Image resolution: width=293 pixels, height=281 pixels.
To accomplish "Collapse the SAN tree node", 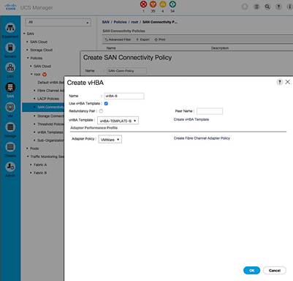I will (x=24, y=34).
